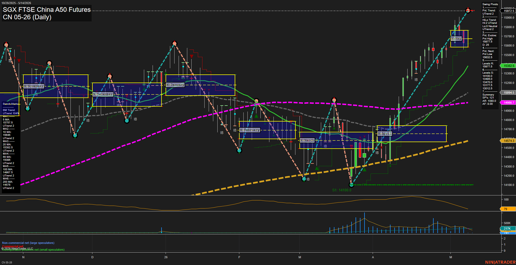Click the Non-commercial net (large speculators) legend entry
The width and height of the screenshot is (516, 265).
click(28, 243)
